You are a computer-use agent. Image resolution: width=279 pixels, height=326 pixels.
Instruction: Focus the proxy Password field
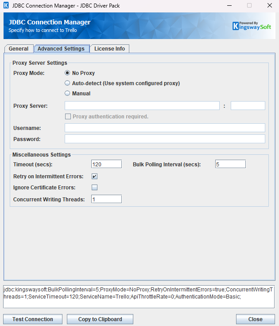[165, 139]
